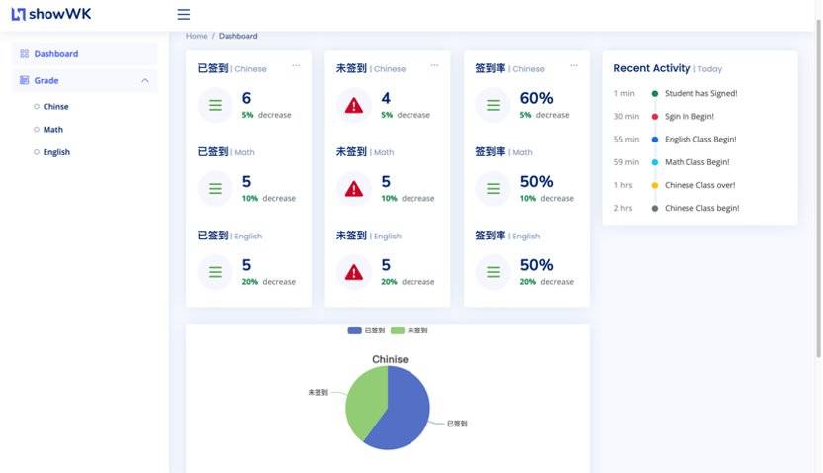Viewport: 823px width, 473px height.
Task: Toggle 已签到 legend in pie chart
Action: coord(366,331)
